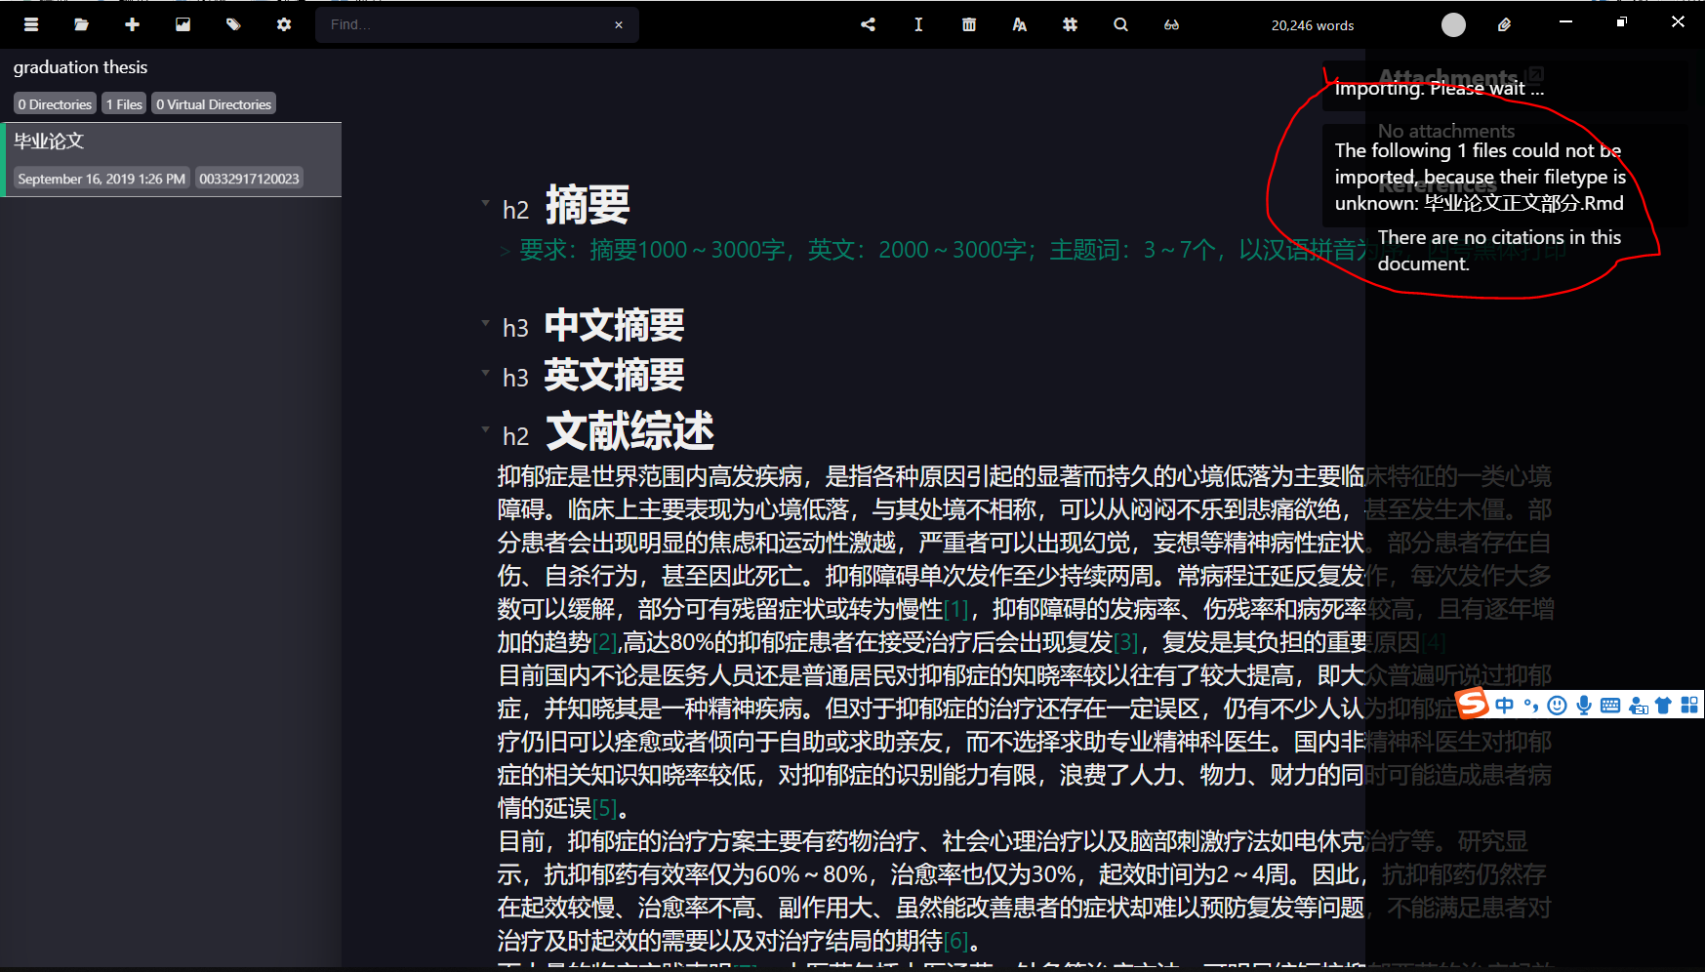
Task: Click the September 16, 2019 1:26 PM date tag
Action: click(x=101, y=179)
